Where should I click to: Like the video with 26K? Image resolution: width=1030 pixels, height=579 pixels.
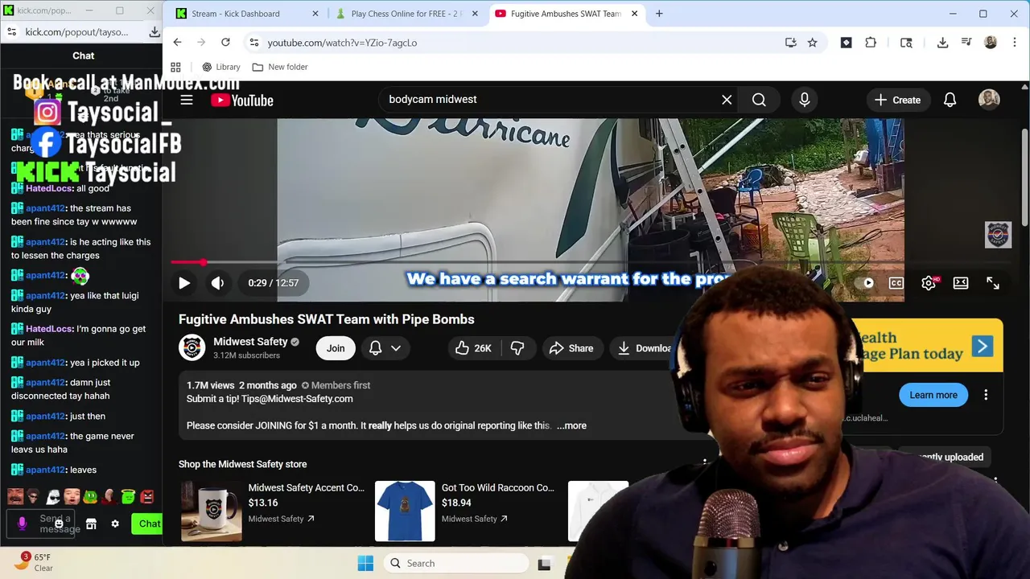[474, 348]
